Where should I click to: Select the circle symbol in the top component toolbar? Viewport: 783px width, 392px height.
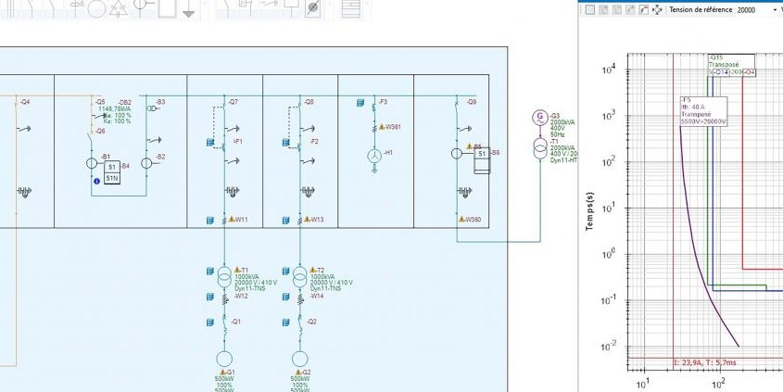tap(96, 8)
